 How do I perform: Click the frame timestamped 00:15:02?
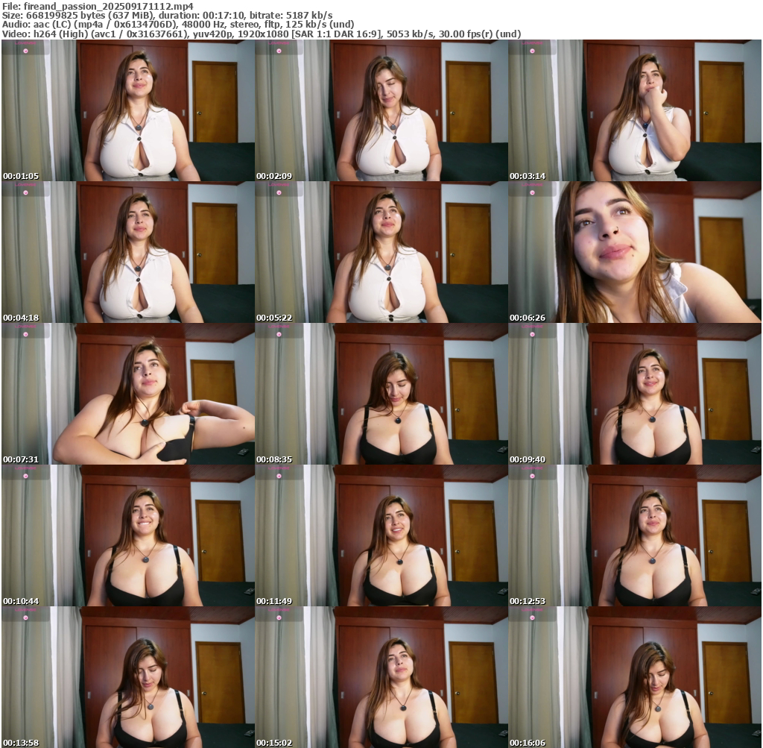pyautogui.click(x=381, y=676)
